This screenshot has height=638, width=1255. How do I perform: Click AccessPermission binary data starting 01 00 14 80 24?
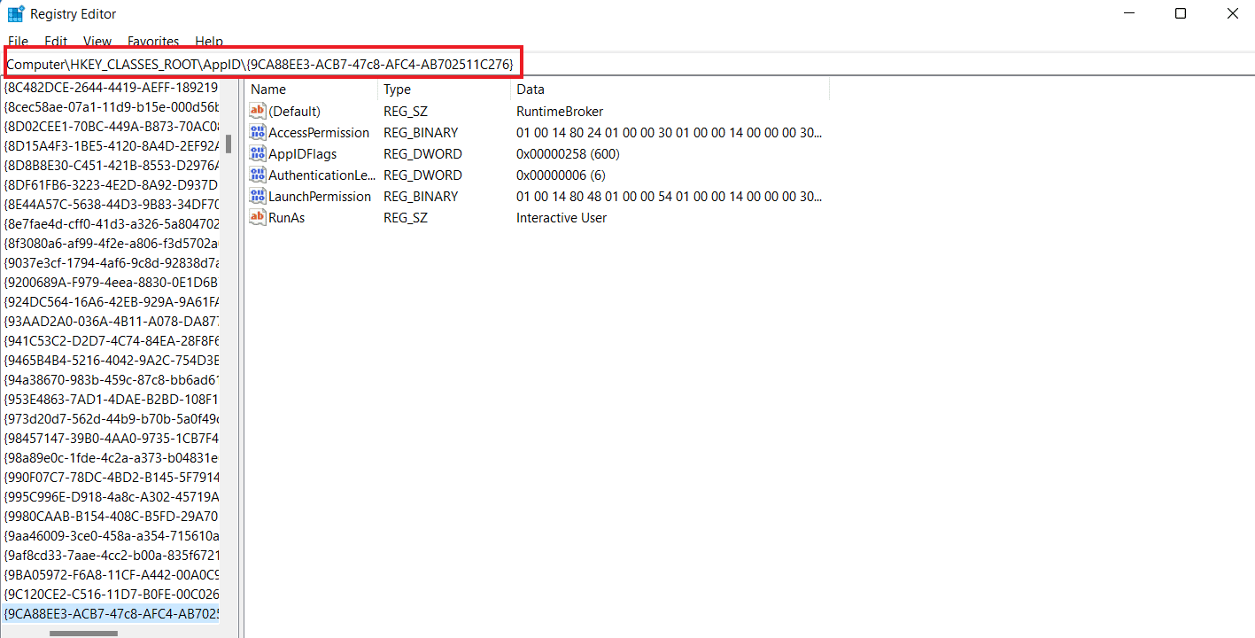coord(669,132)
